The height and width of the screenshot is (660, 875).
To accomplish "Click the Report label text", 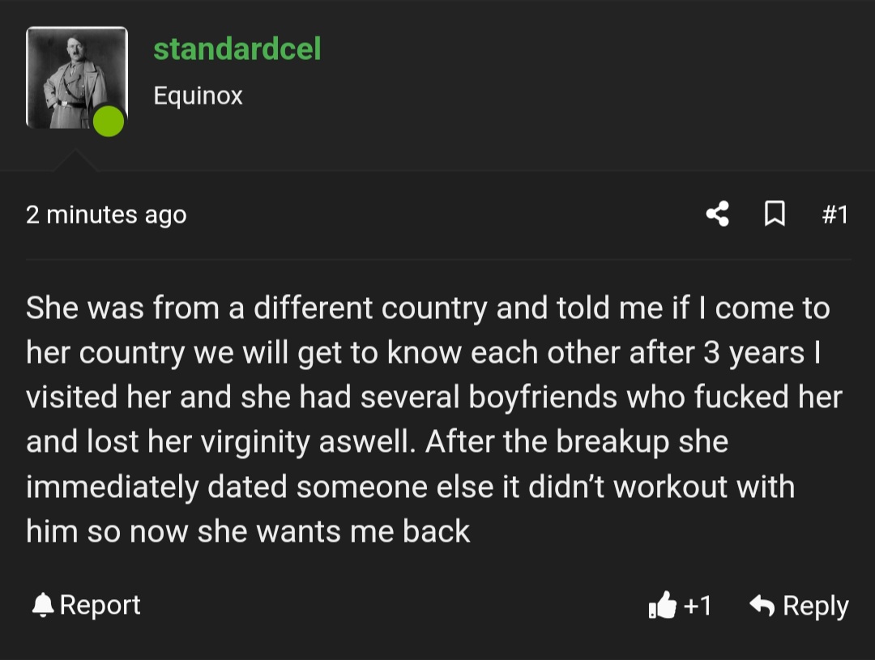I will point(100,605).
